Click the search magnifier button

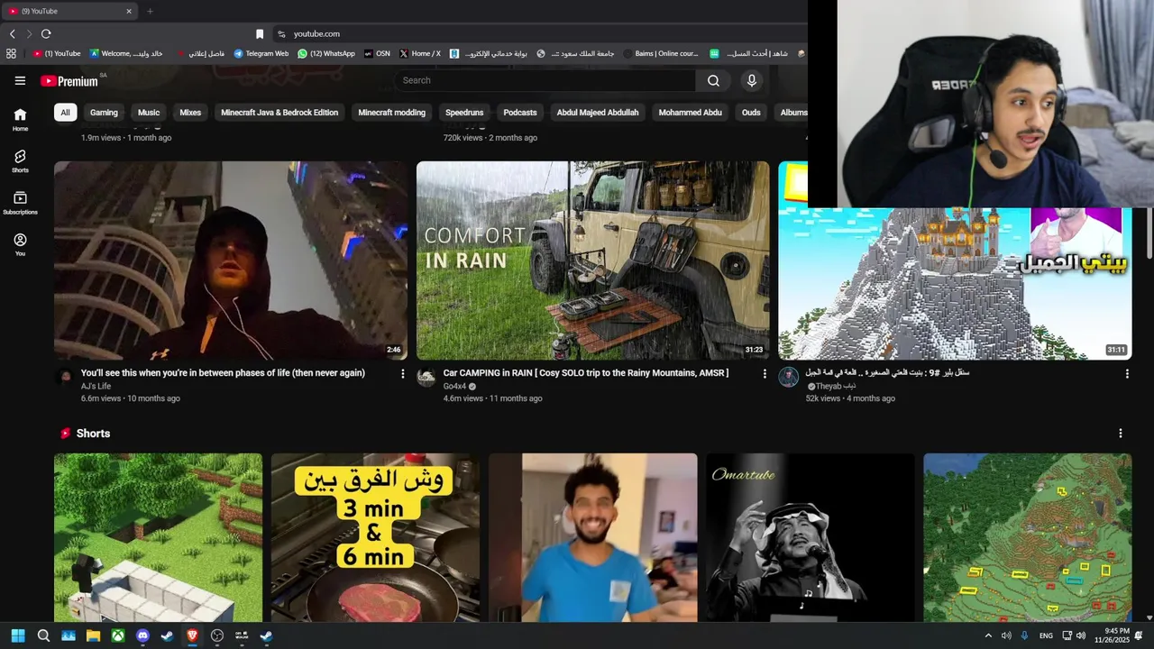[x=713, y=80]
